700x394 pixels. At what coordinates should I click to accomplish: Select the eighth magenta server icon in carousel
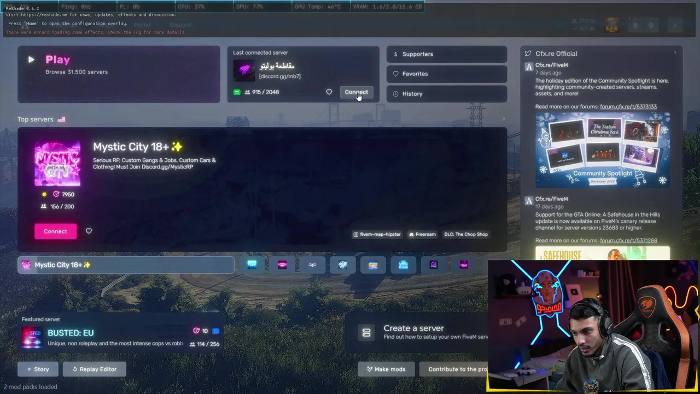464,265
